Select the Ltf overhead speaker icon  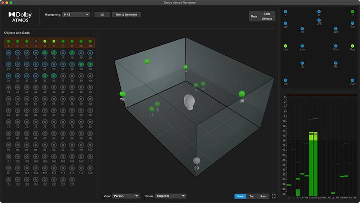click(x=302, y=29)
